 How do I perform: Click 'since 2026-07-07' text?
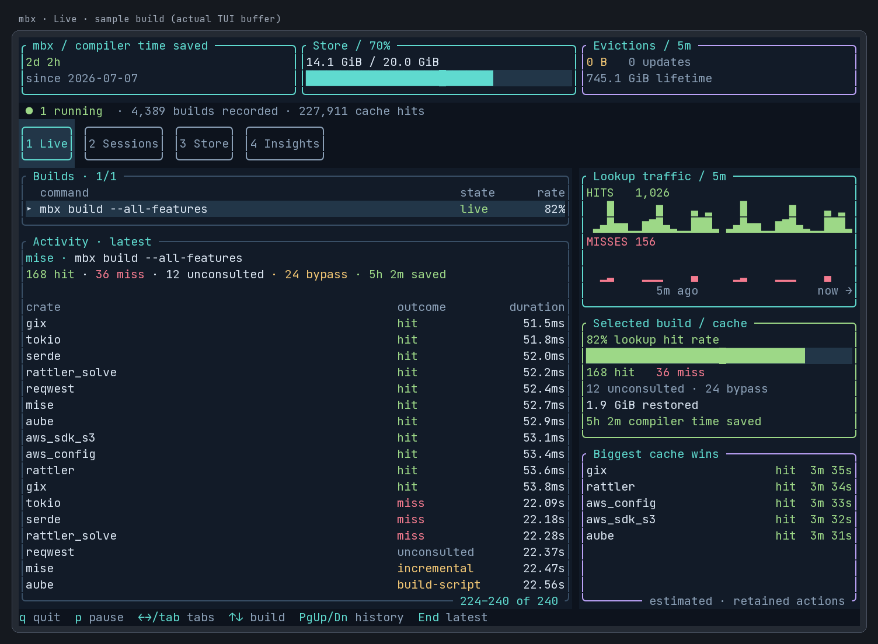(x=82, y=78)
